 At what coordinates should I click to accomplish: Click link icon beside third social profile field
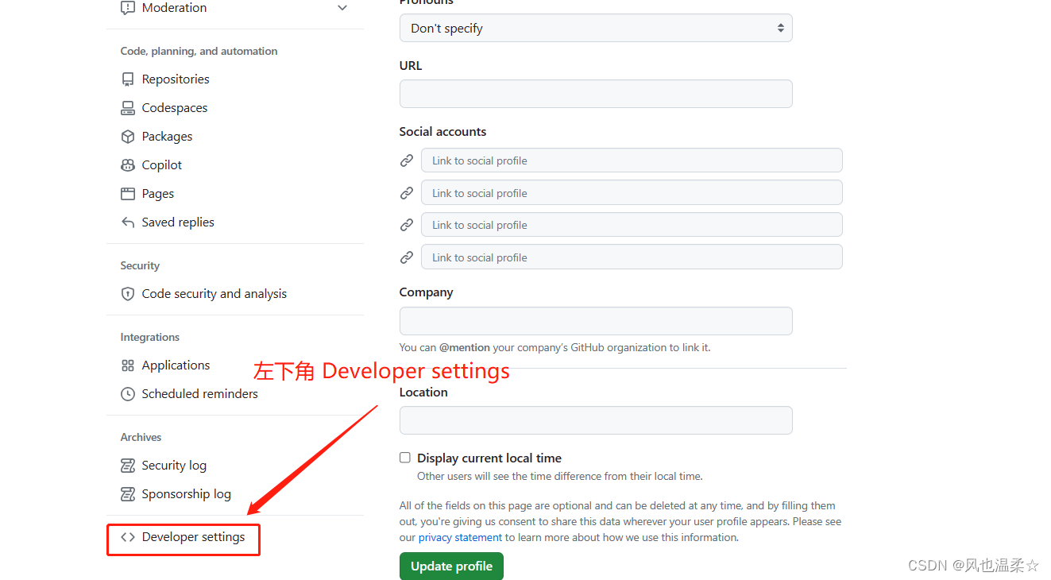click(407, 225)
